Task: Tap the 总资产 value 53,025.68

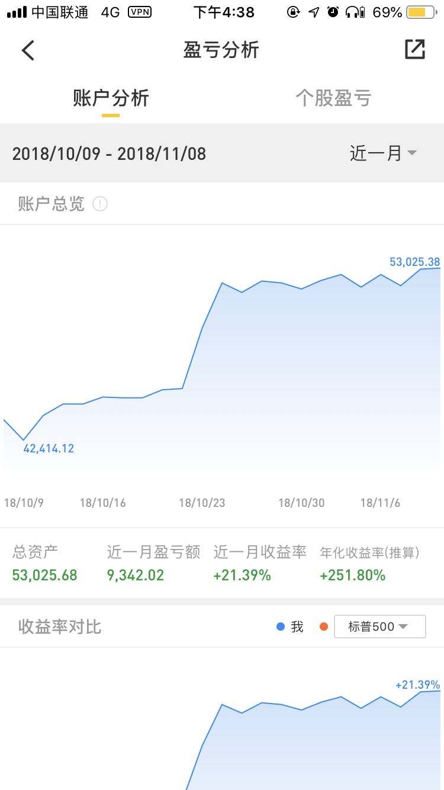Action: point(45,575)
